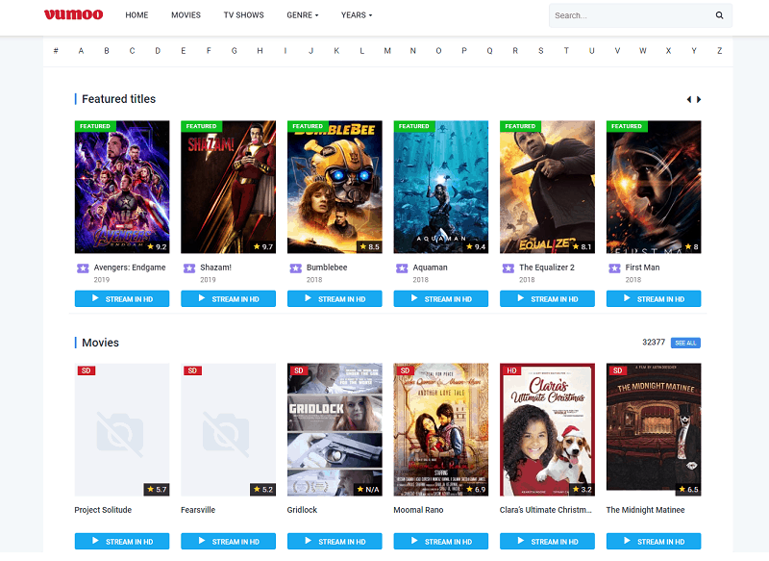Click the SD badge on Project Solitude

click(87, 370)
